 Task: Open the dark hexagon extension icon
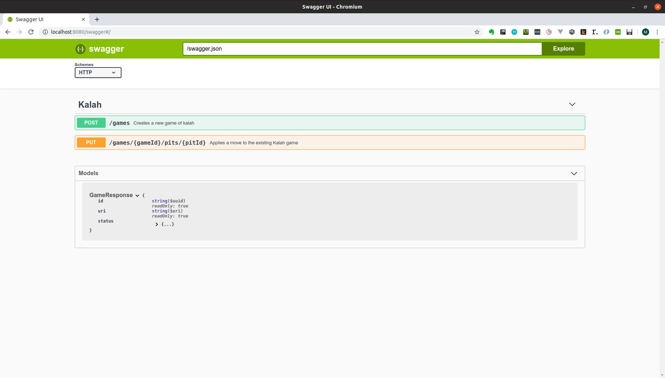point(572,32)
